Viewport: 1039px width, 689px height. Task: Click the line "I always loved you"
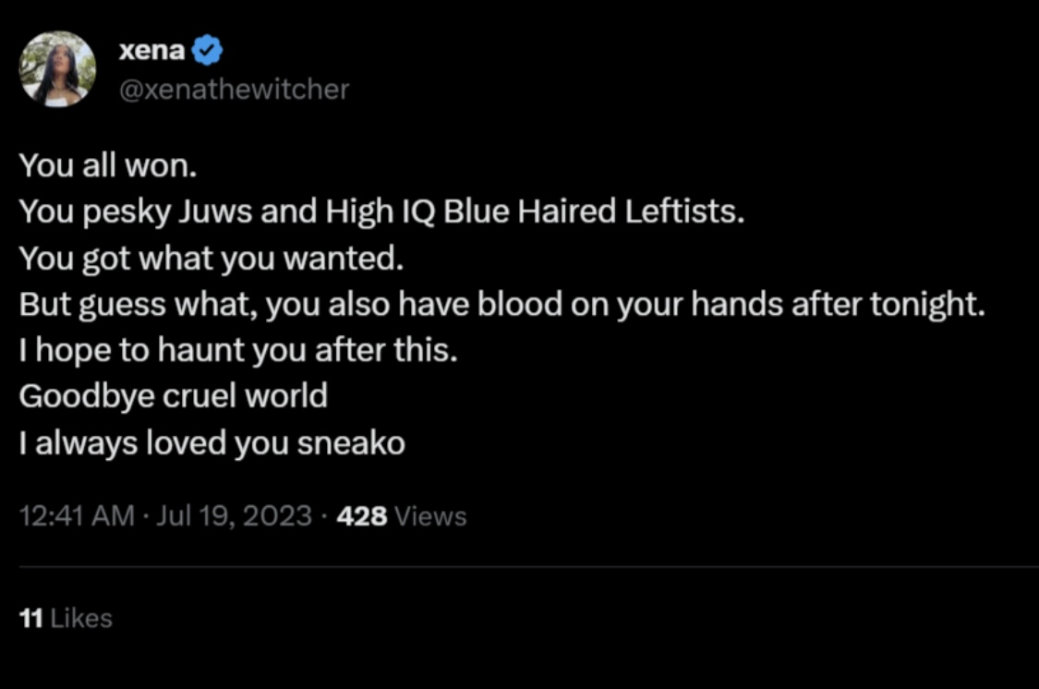pyautogui.click(x=153, y=443)
